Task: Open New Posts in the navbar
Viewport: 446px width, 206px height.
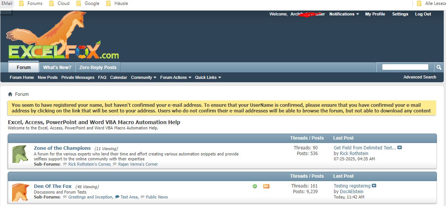Action: click(x=47, y=77)
